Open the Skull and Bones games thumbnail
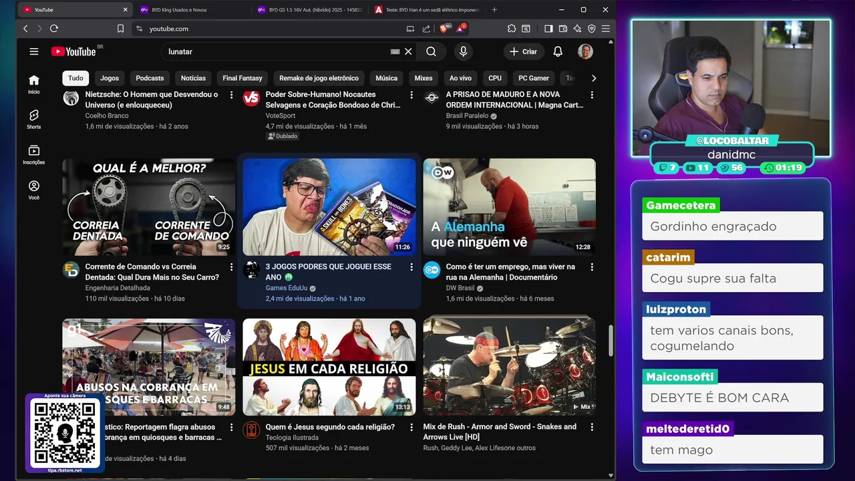Viewport: 855px width, 481px height. pyautogui.click(x=329, y=207)
